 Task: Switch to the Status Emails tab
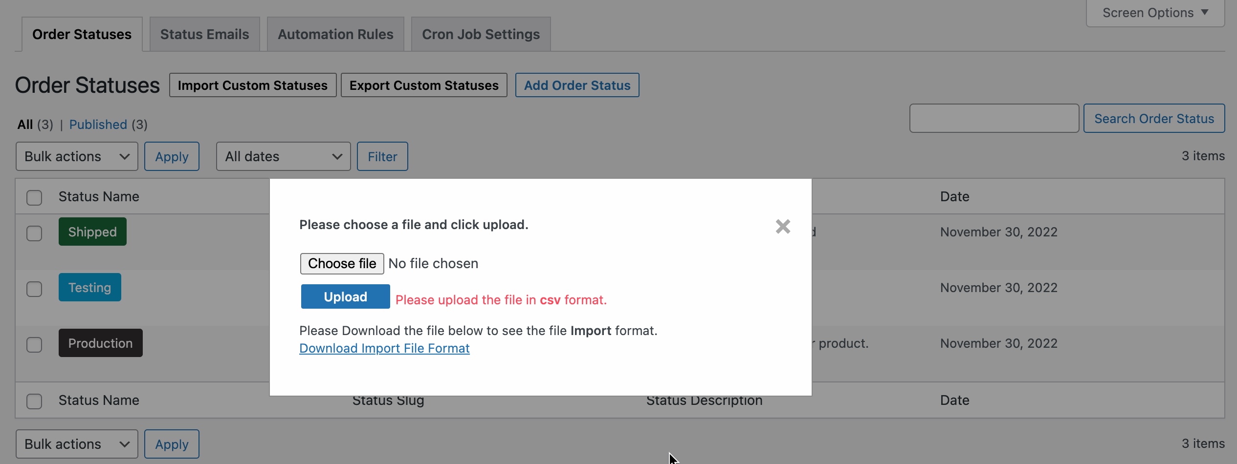coord(204,34)
